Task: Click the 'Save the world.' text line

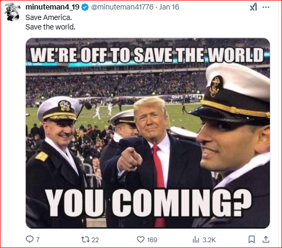Action: click(51, 27)
